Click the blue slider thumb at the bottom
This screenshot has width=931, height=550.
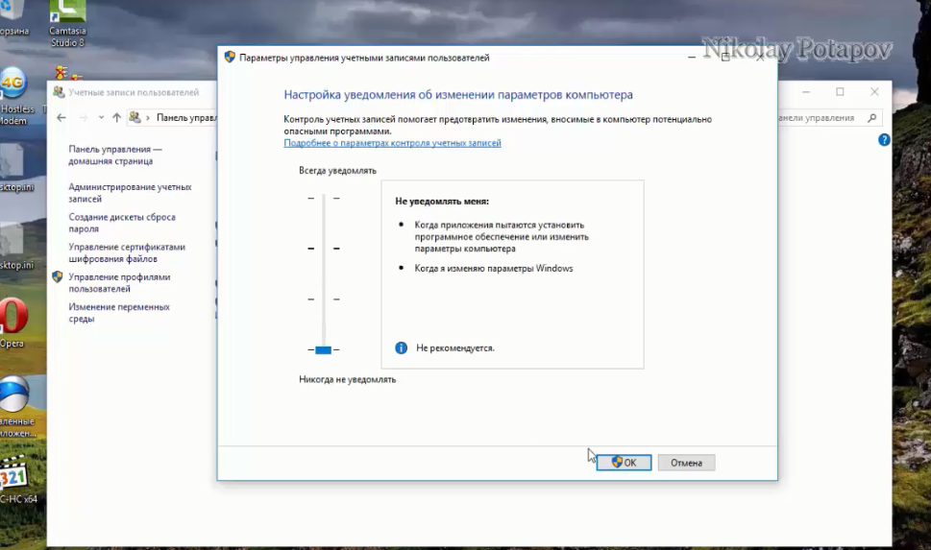pos(323,349)
